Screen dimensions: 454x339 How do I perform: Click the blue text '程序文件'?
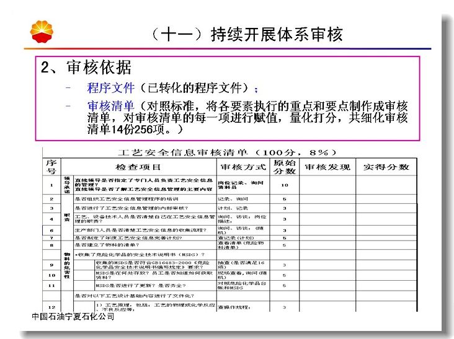click(x=111, y=88)
